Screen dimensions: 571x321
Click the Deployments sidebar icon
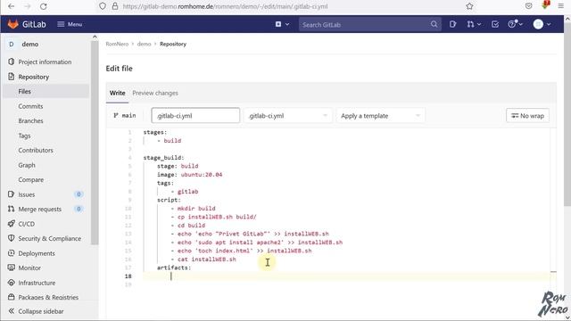click(x=12, y=253)
